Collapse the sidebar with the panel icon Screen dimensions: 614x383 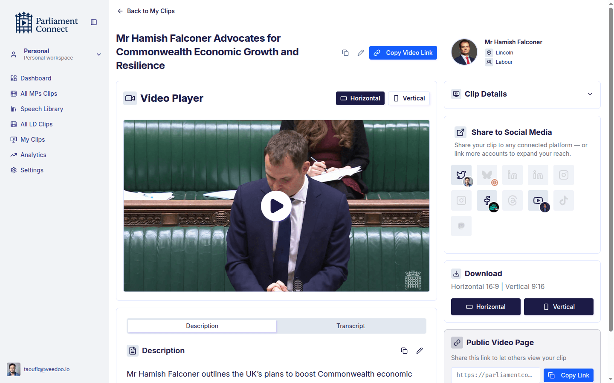pyautogui.click(x=94, y=22)
